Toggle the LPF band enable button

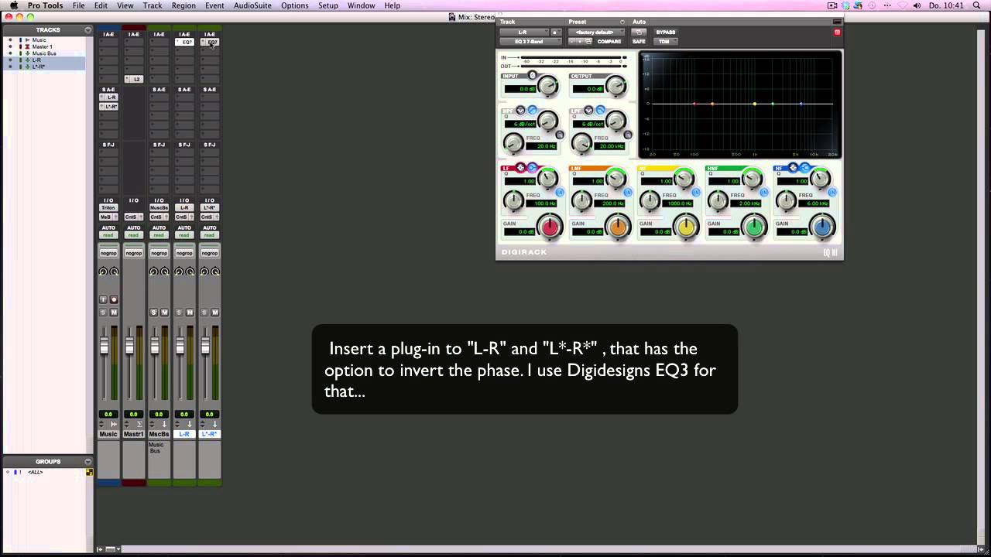[x=628, y=135]
